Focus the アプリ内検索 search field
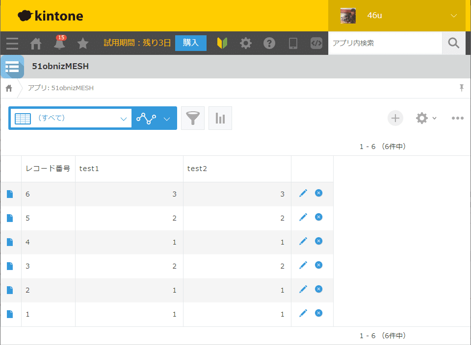Screen dimensions: 471x345 [385, 43]
